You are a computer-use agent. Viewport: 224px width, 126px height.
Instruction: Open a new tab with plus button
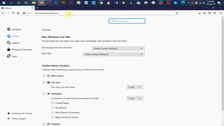(37, 8)
